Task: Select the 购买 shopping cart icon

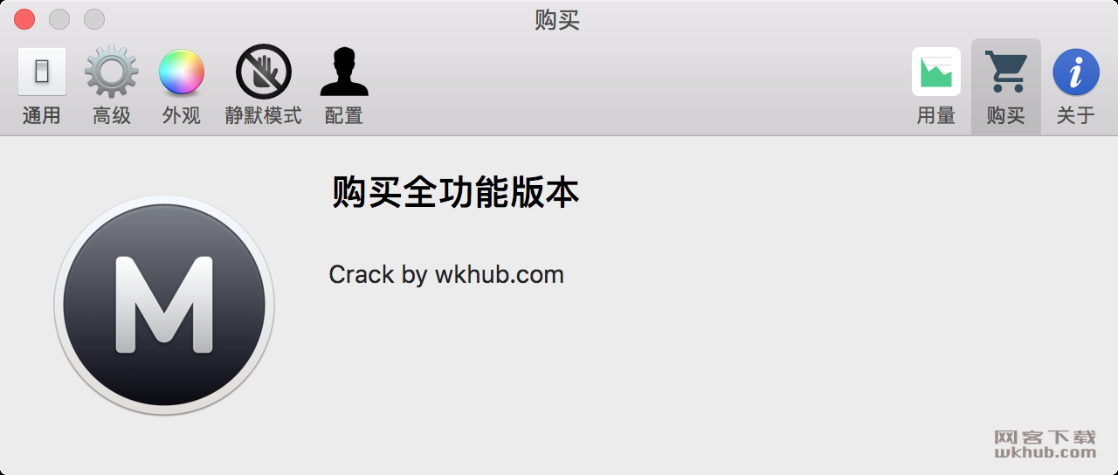Action: [1006, 72]
